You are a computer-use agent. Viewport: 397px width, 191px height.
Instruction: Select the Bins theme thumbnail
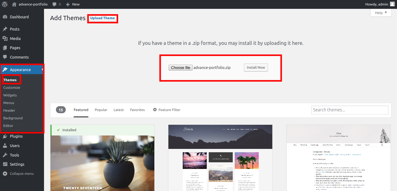pyautogui.click(x=339, y=158)
